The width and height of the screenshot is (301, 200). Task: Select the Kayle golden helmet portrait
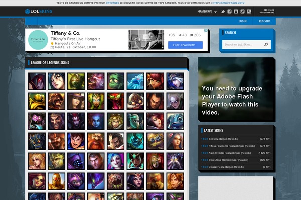[56, 181]
